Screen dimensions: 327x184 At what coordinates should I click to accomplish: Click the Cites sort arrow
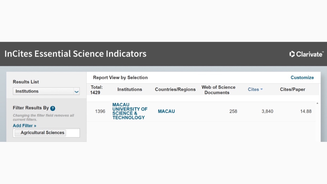tap(262, 89)
